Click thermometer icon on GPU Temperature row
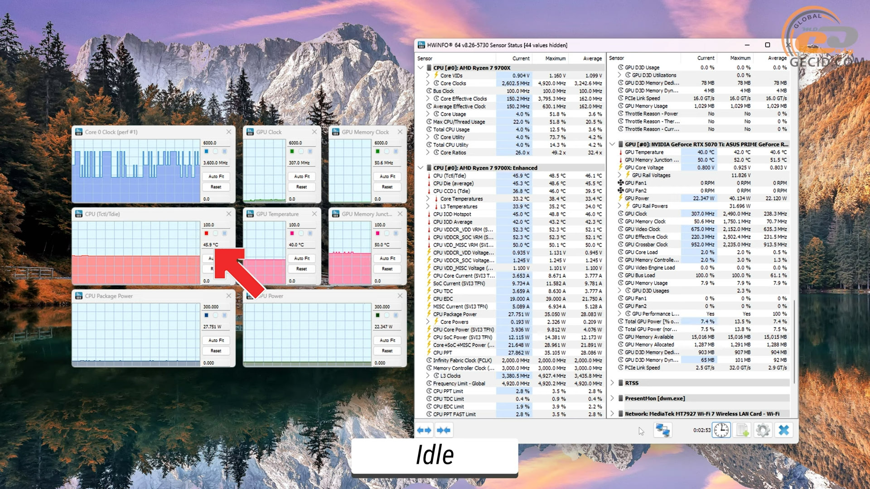This screenshot has height=489, width=870. (x=621, y=152)
